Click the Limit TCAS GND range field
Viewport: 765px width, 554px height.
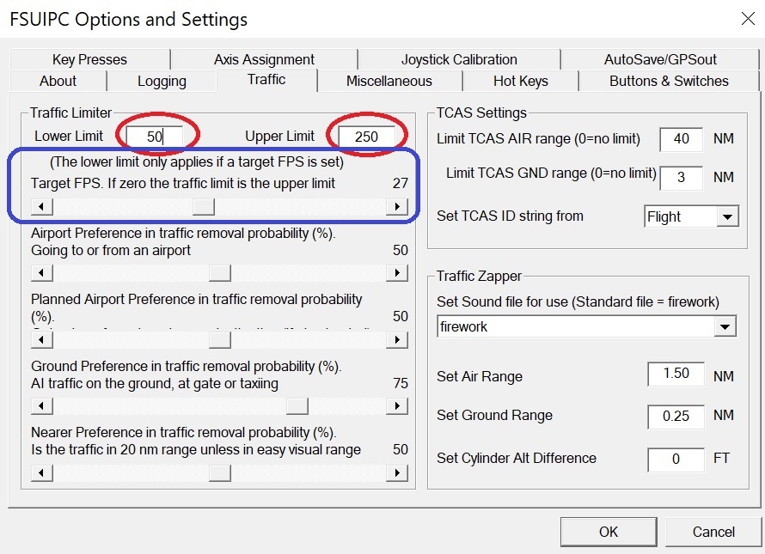(x=682, y=178)
